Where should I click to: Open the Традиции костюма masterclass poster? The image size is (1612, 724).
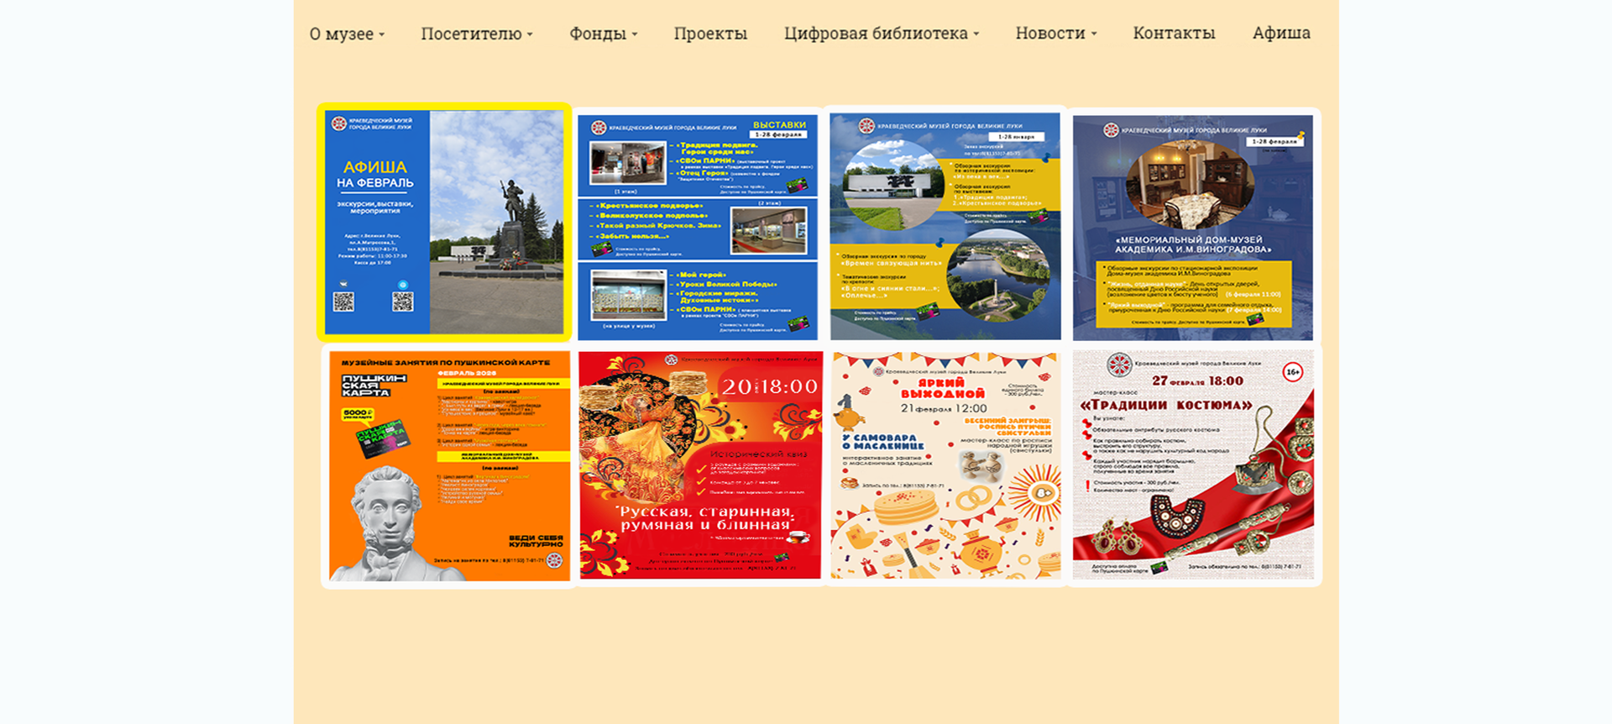(x=1192, y=464)
